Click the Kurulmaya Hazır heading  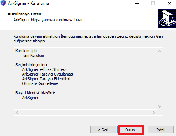(x=24, y=14)
